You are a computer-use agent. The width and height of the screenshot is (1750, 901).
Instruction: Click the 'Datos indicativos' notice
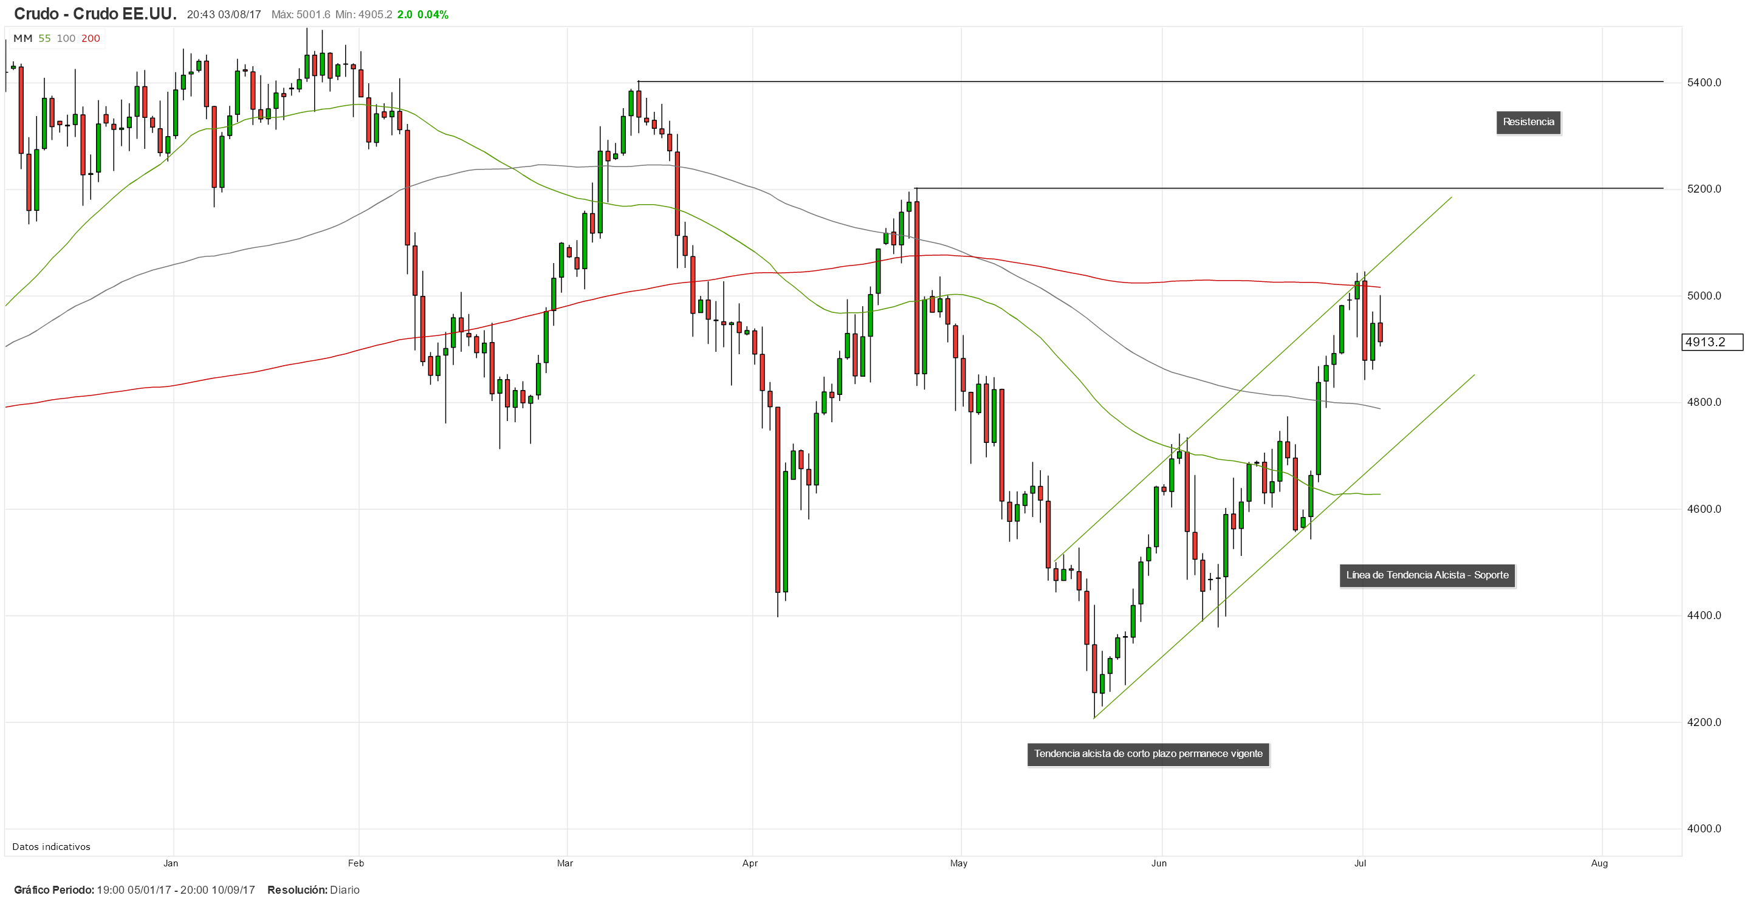point(51,848)
